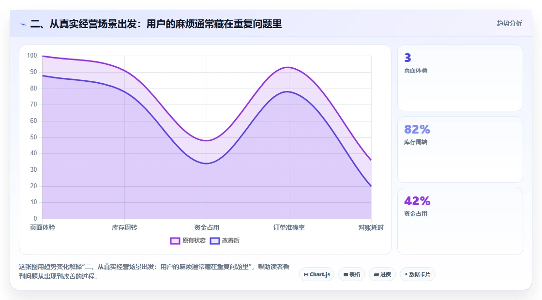Open the 页面体验 data card showing 3
542x300 pixels.
tap(460, 78)
